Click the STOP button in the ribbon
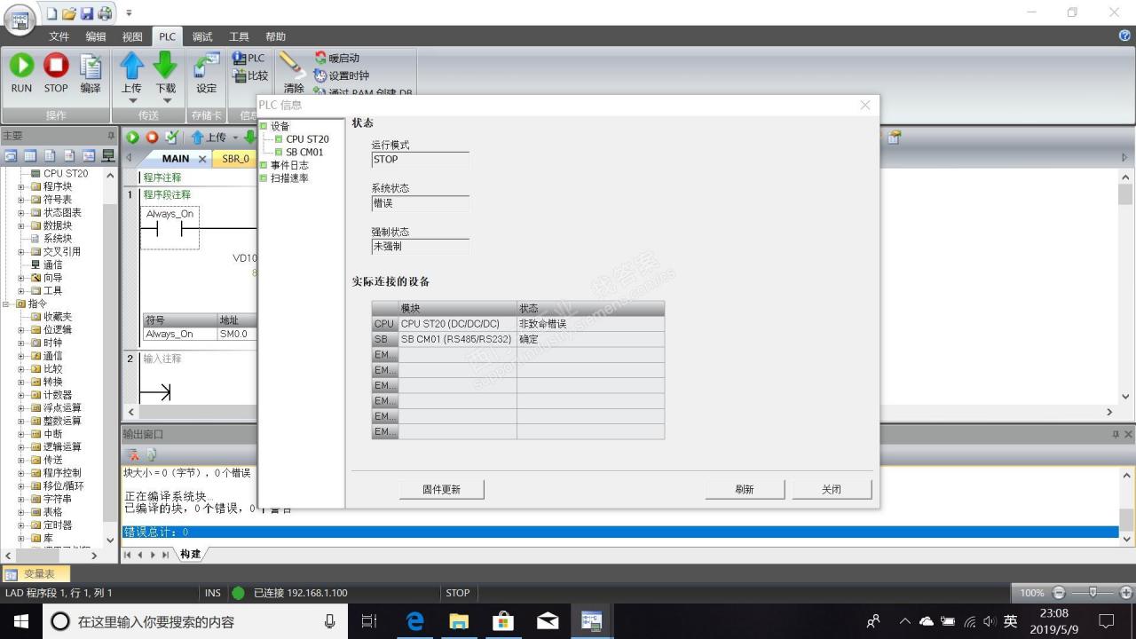The height and width of the screenshot is (639, 1136). [x=56, y=72]
